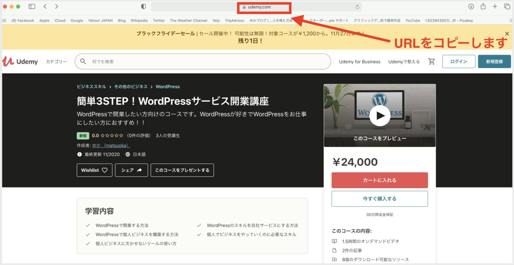The width and height of the screenshot is (514, 265).
Task: Open YouTube bookmark
Action: tap(413, 21)
